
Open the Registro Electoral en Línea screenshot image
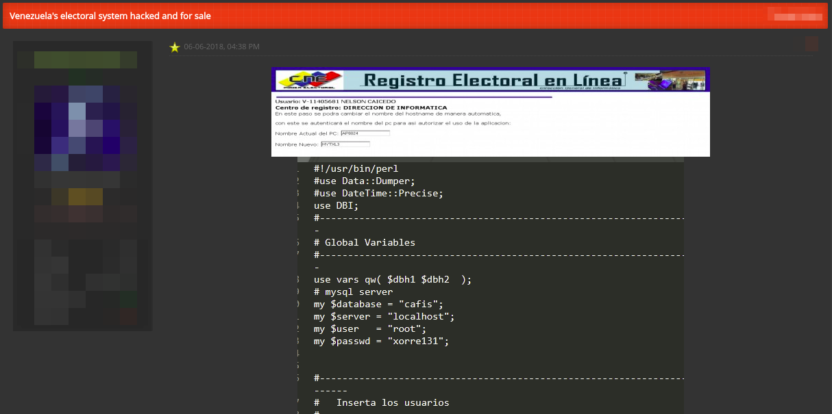pos(491,112)
